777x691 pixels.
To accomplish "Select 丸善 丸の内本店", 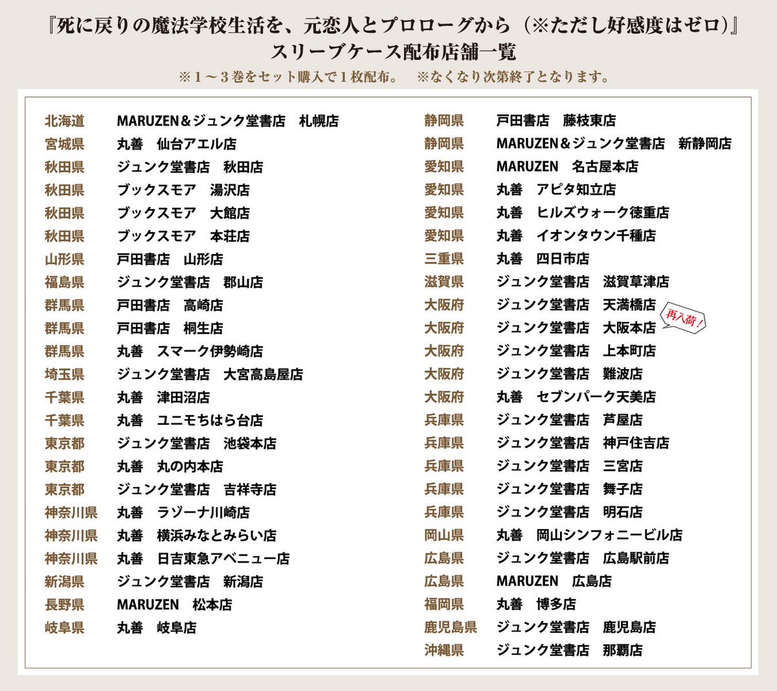I will tap(170, 466).
